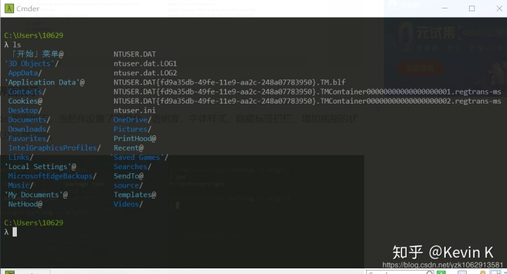
Task: Select the AppData/ directory entry
Action: (x=25, y=73)
